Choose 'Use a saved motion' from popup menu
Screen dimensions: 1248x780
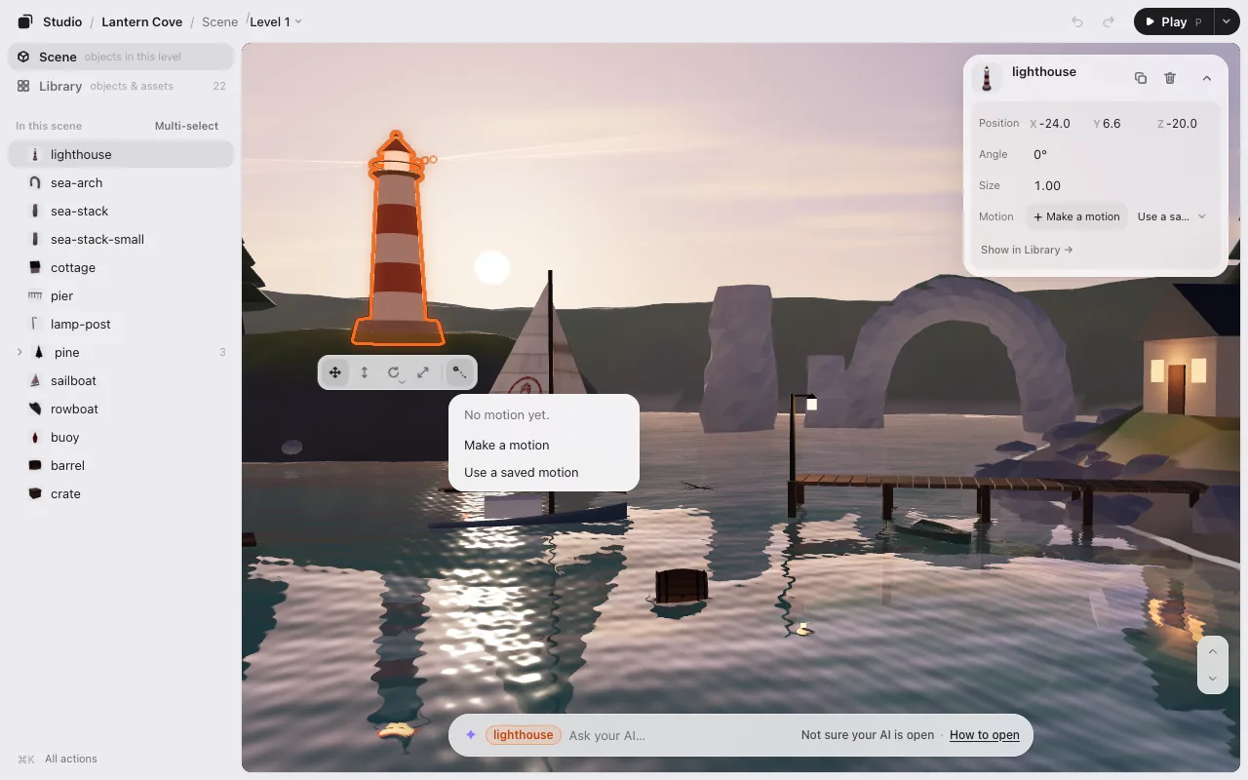click(x=544, y=472)
